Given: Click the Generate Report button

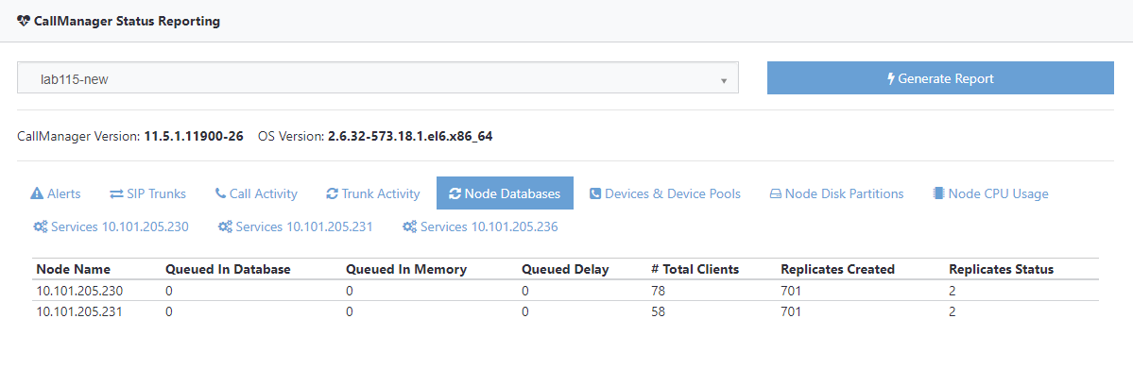Looking at the screenshot, I should point(940,78).
